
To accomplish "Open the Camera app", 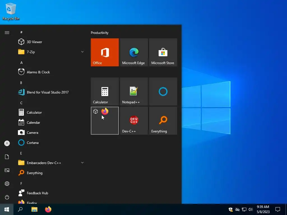I will click(x=51, y=132).
